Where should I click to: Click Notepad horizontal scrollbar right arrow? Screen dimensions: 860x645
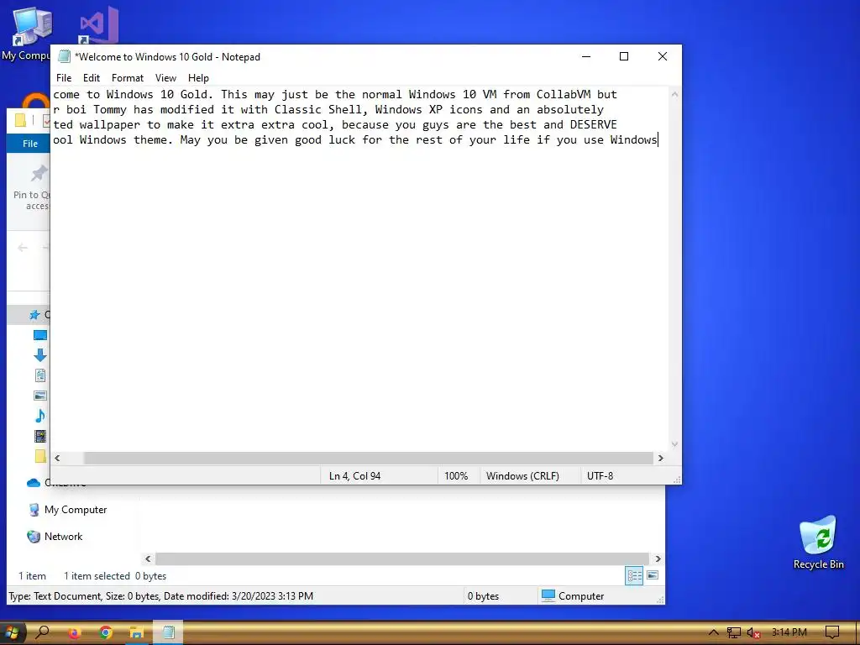point(660,458)
